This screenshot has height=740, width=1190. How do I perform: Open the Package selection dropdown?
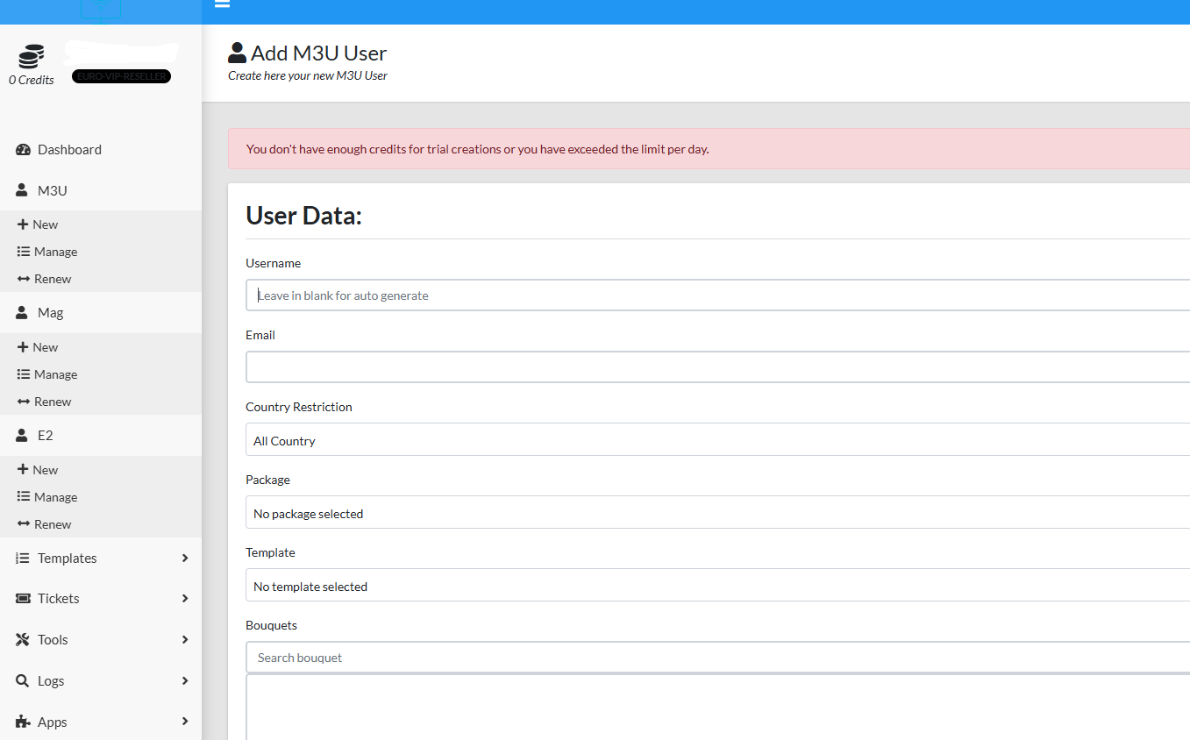[717, 513]
